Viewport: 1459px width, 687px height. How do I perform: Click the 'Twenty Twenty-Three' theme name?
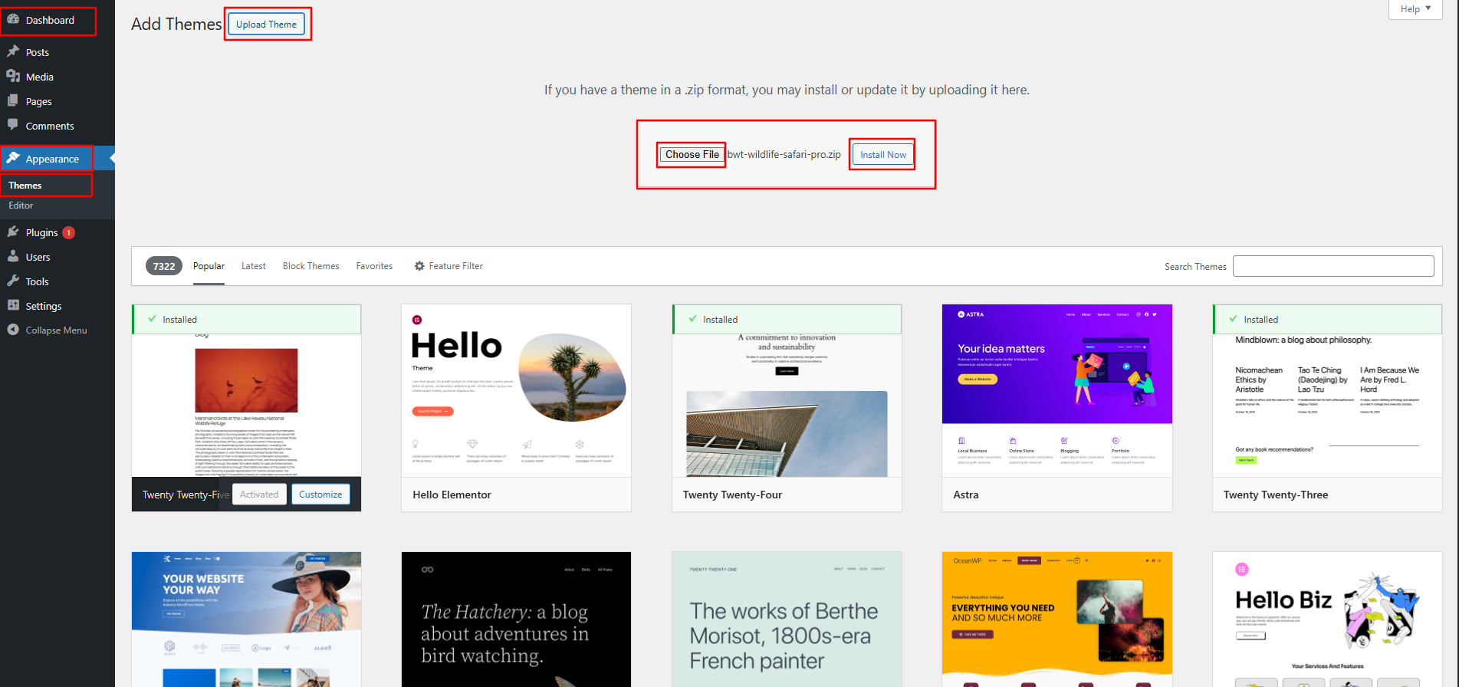click(1276, 495)
